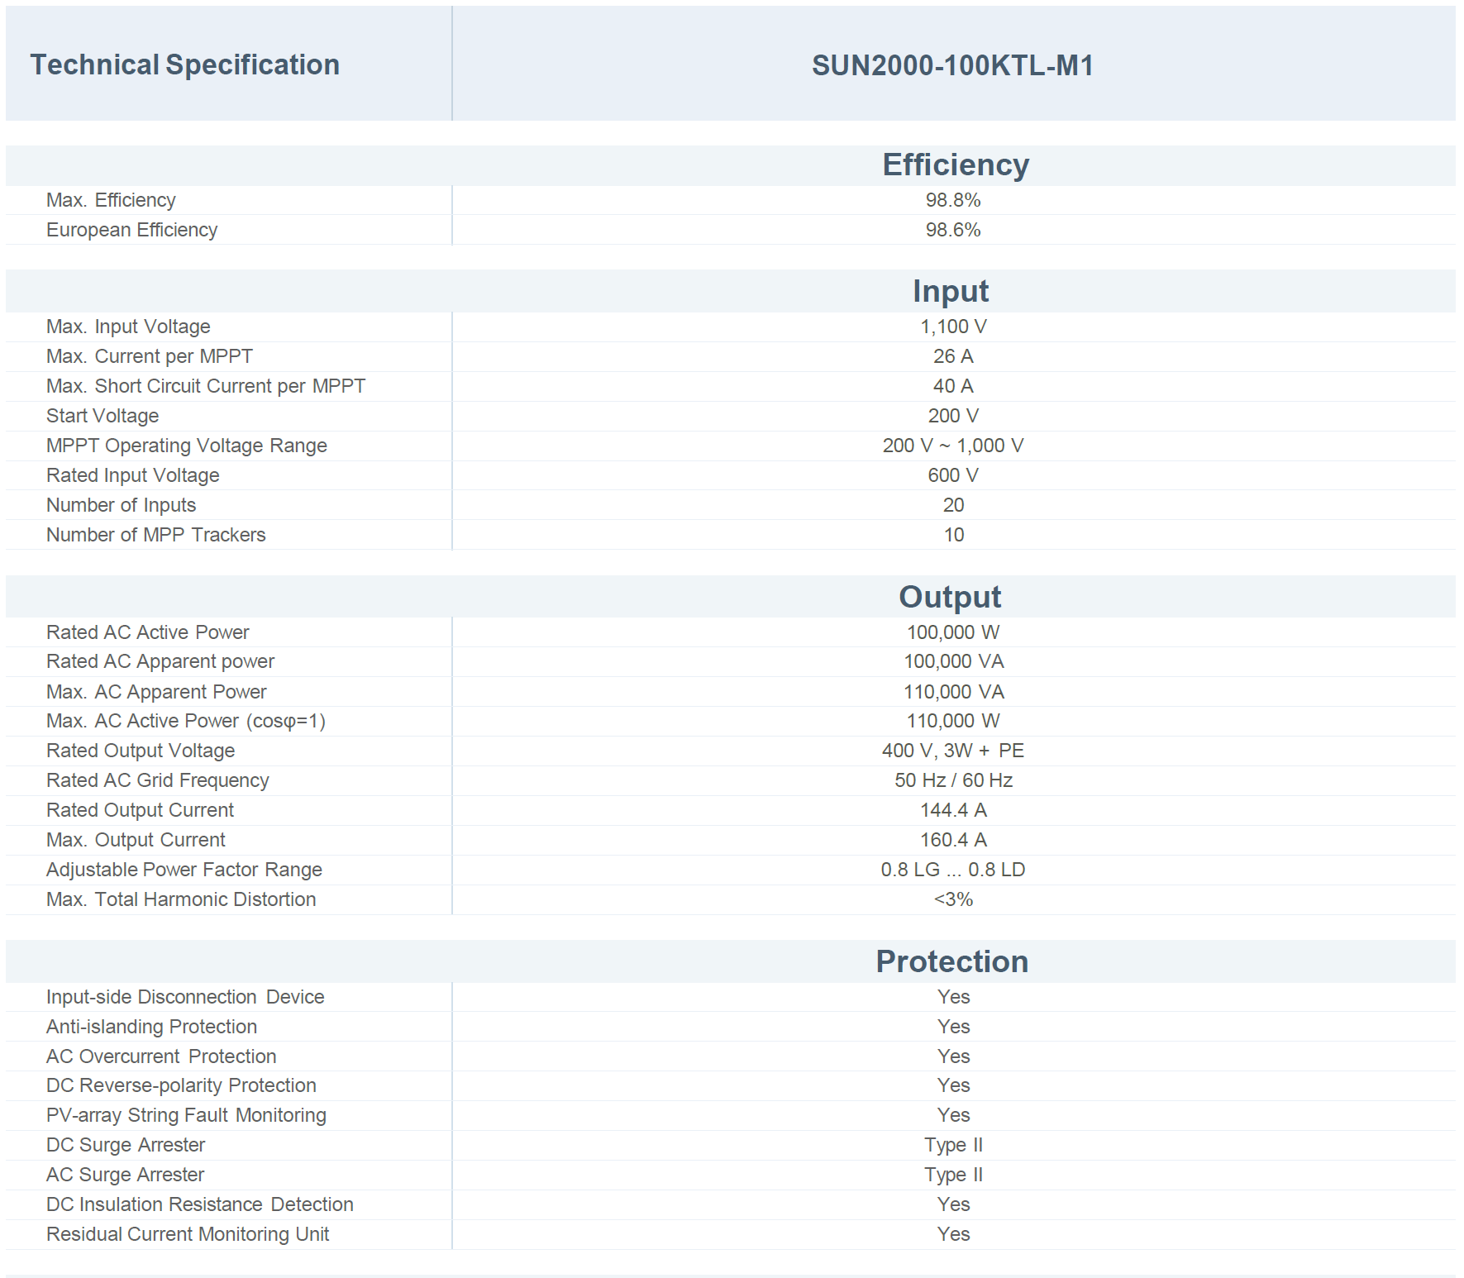The height and width of the screenshot is (1278, 1464).
Task: Select the 'Rated Output Current' label
Action: pyautogui.click(x=140, y=810)
